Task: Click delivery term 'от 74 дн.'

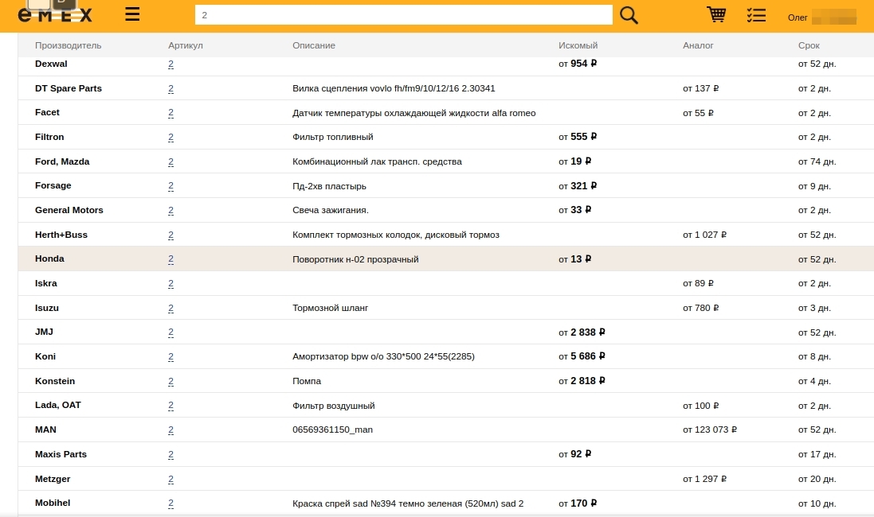Action: pyautogui.click(x=817, y=162)
